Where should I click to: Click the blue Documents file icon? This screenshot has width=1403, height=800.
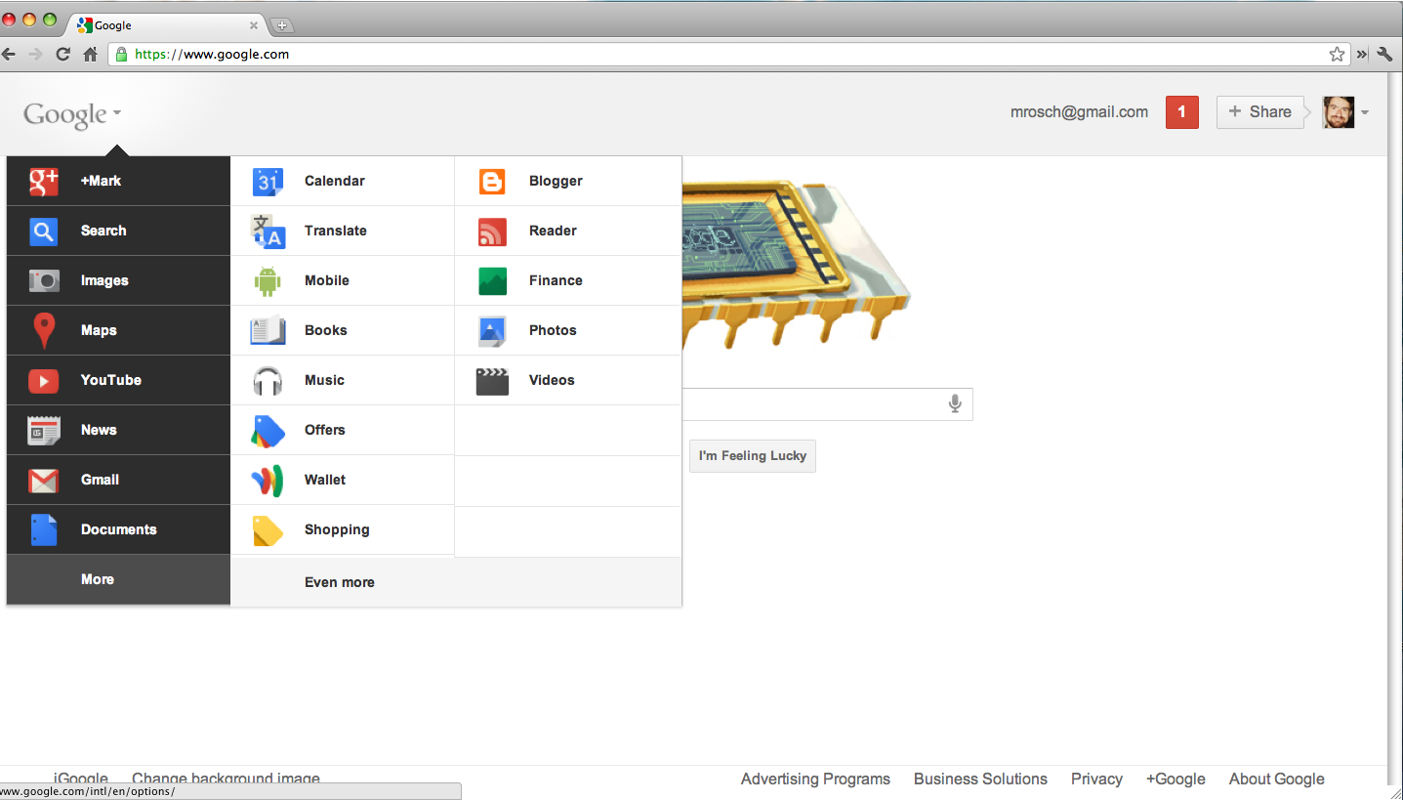click(44, 529)
